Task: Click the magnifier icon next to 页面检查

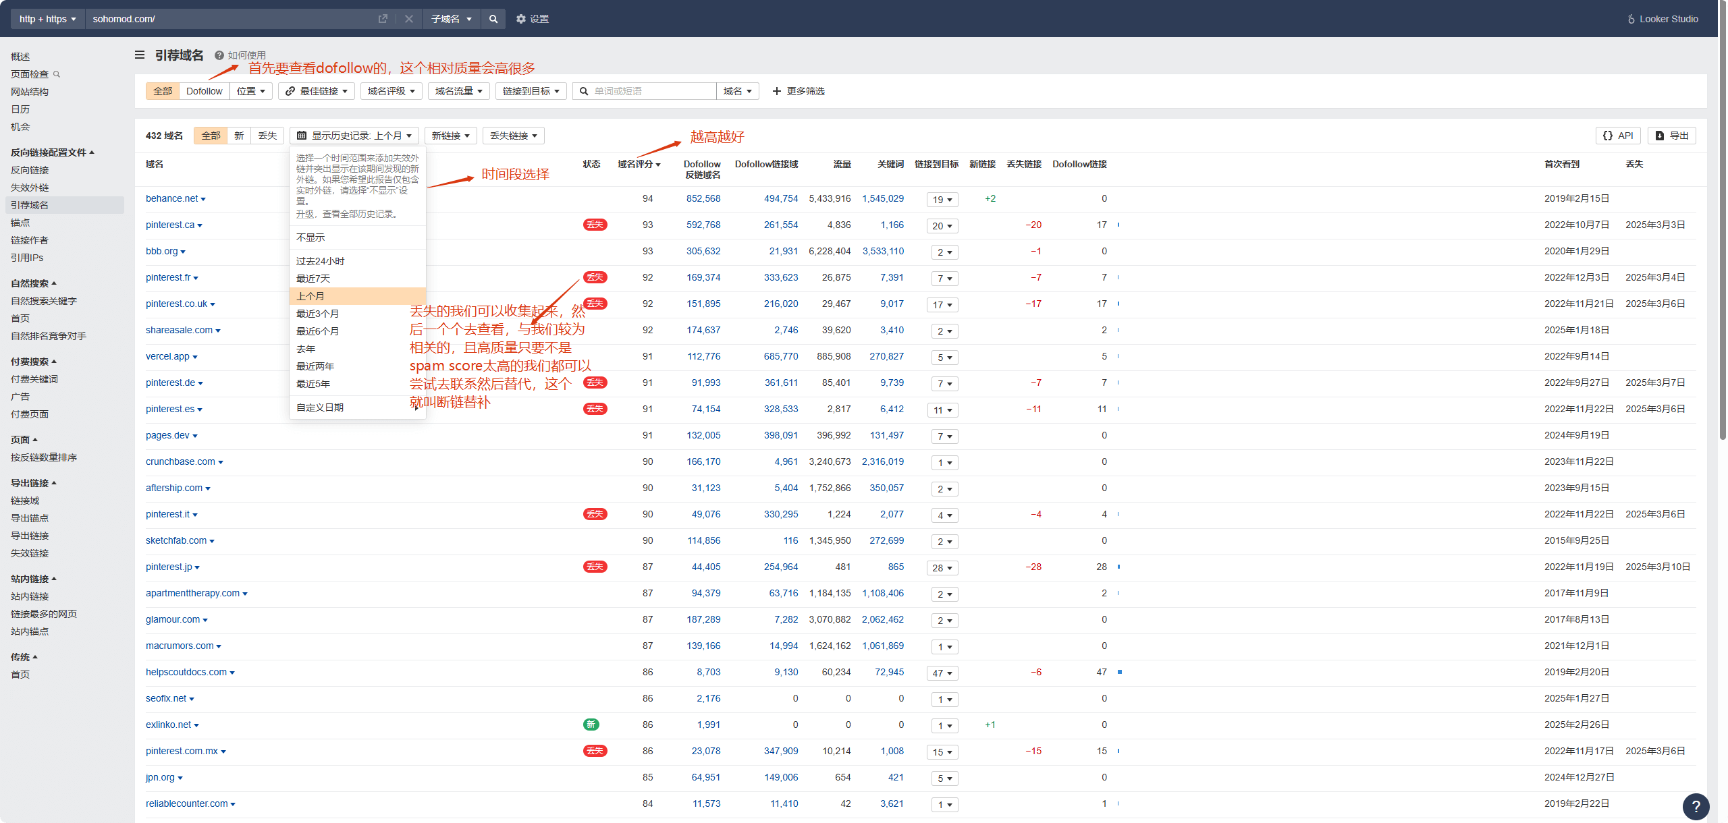Action: (x=58, y=74)
